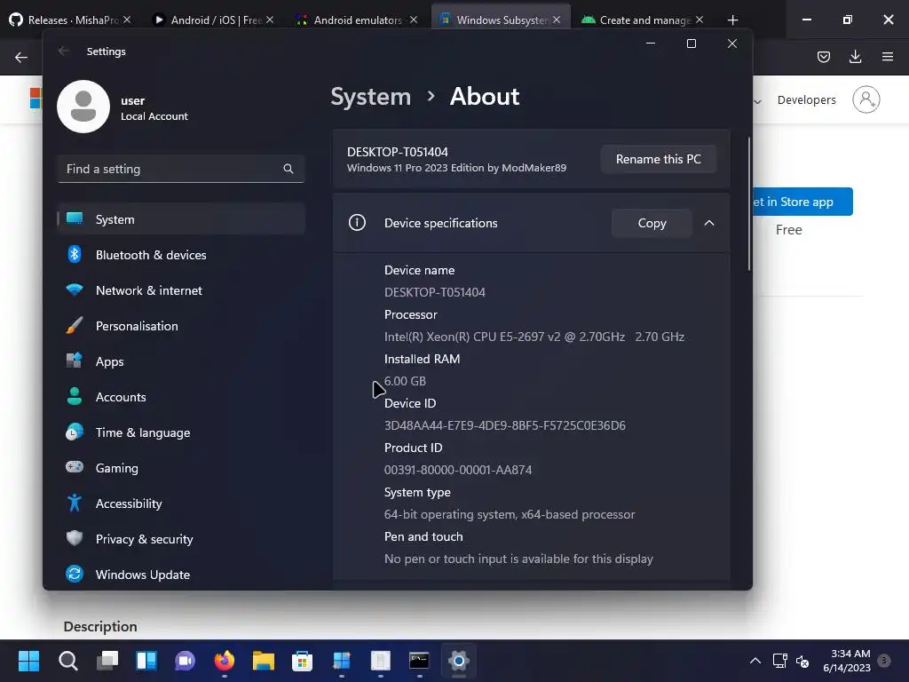Open a new browser tab
Screen dimensions: 909x682
pos(732,20)
